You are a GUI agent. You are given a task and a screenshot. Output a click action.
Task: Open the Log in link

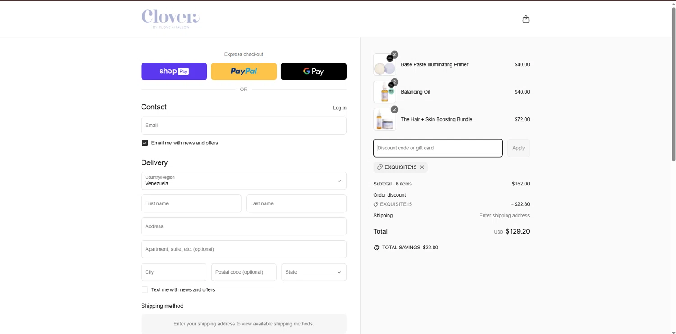pyautogui.click(x=339, y=108)
